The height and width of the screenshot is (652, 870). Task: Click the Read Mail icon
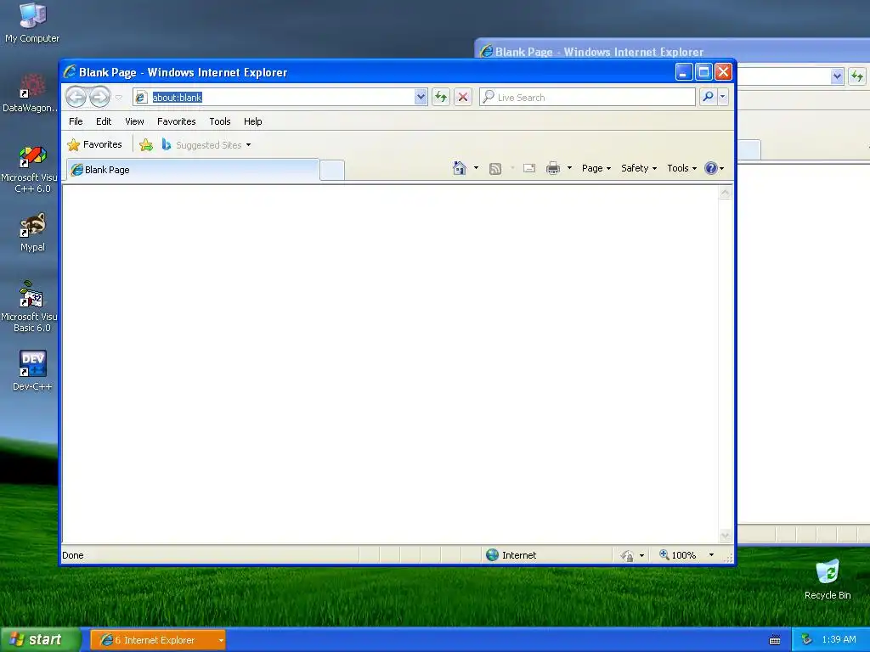[x=528, y=168]
